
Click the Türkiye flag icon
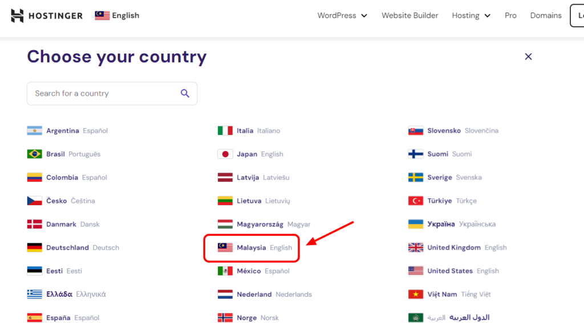point(415,201)
